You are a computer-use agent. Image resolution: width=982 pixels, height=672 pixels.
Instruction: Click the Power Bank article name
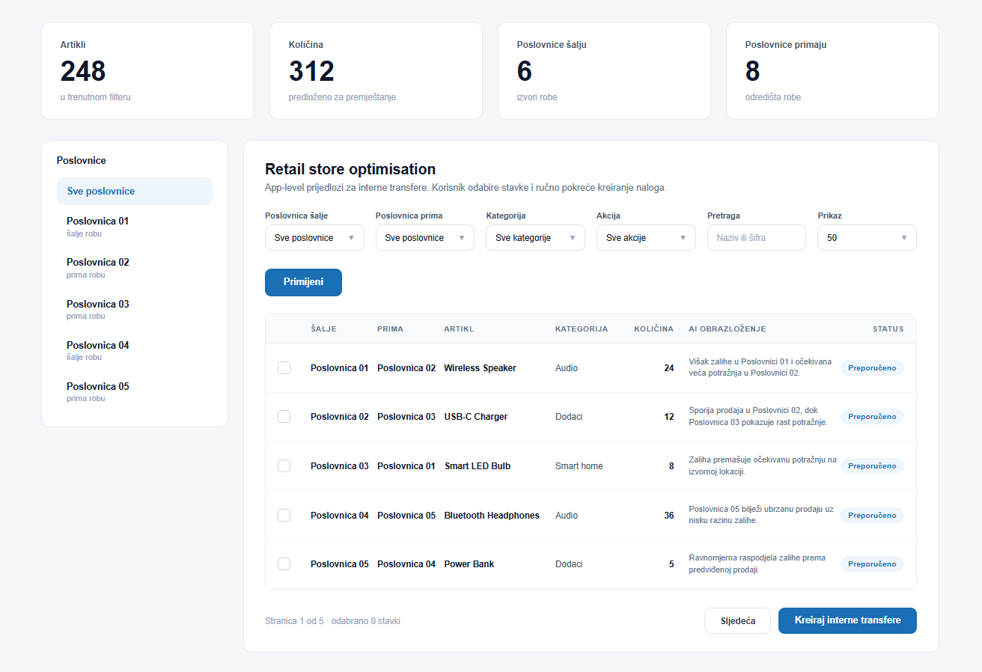[469, 563]
